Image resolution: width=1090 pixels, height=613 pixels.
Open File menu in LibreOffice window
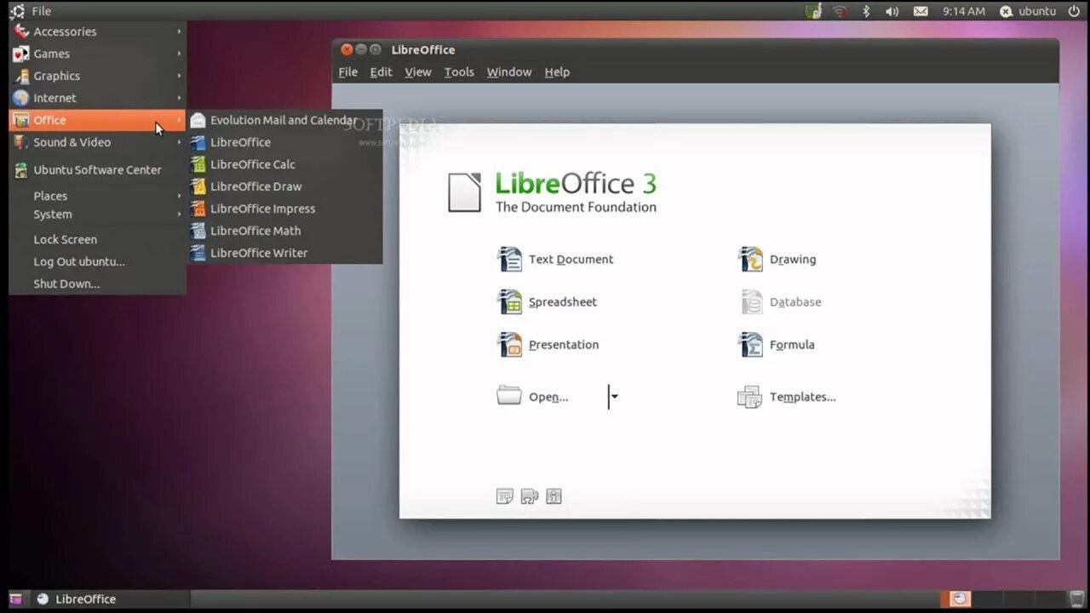click(x=348, y=72)
